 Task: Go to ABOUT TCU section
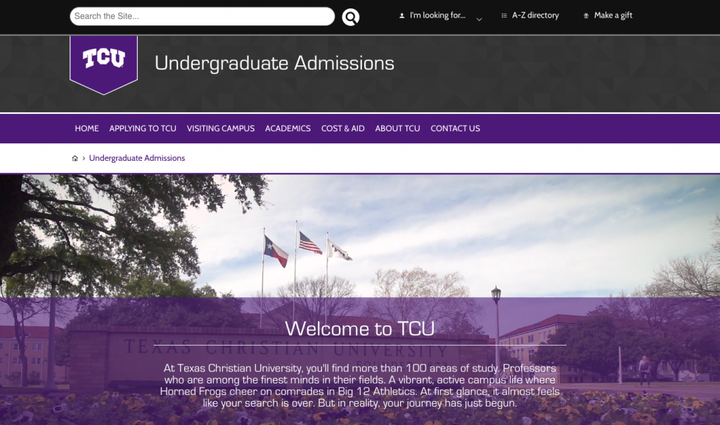tap(398, 129)
